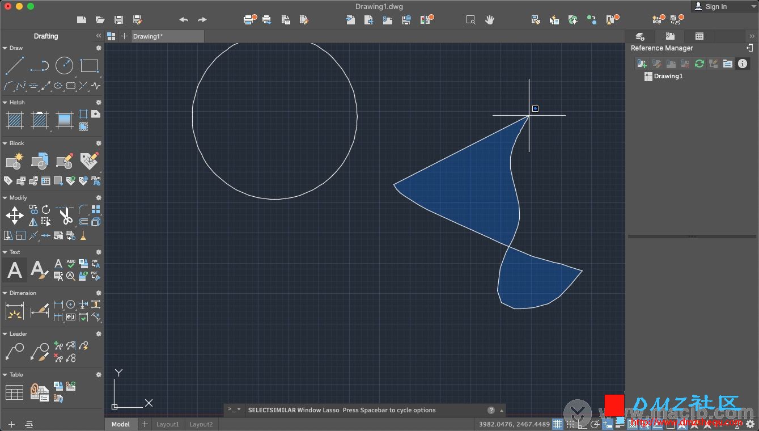Click the command line input field
Image resolution: width=759 pixels, height=431 pixels.
click(366, 410)
